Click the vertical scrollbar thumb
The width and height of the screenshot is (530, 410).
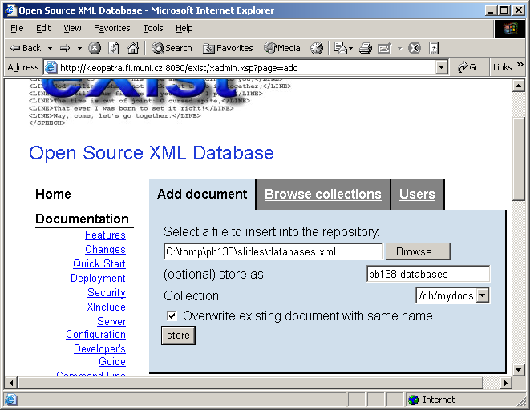click(518, 159)
